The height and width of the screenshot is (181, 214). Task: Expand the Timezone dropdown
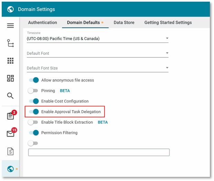point(98,39)
